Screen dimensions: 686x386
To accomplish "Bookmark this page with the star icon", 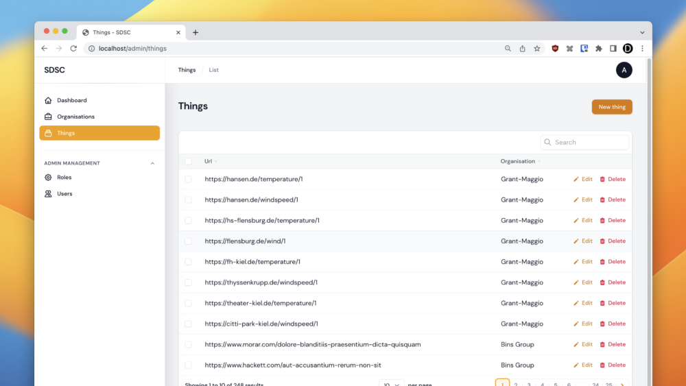I will pyautogui.click(x=537, y=49).
